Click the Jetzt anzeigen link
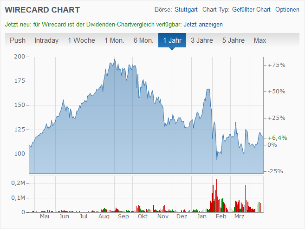305x229 pixels. (x=203, y=24)
